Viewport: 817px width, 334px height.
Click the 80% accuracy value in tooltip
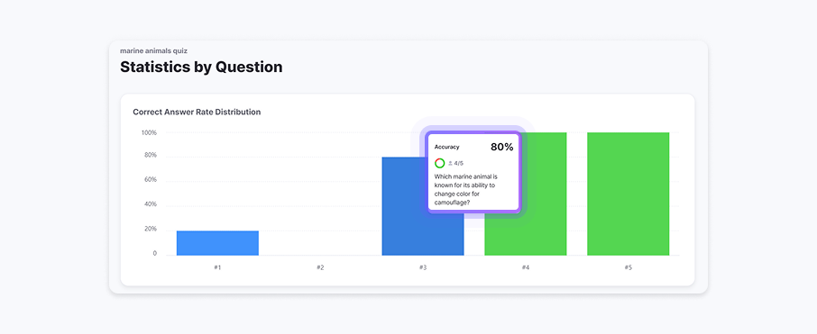(x=501, y=148)
